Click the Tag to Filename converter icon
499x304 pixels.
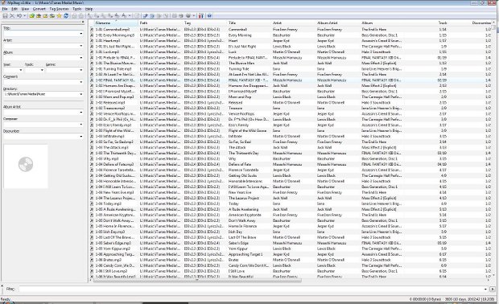90,15
